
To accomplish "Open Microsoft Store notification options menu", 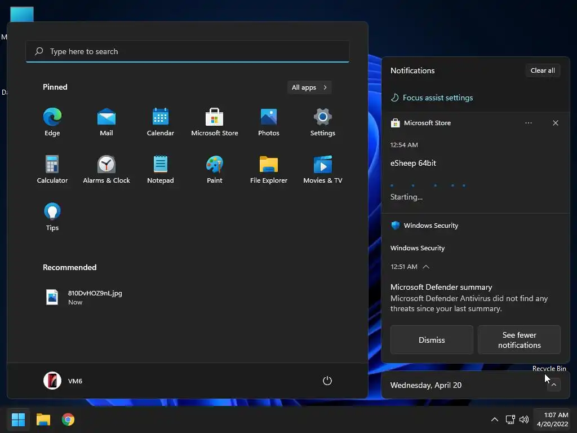I will [529, 123].
